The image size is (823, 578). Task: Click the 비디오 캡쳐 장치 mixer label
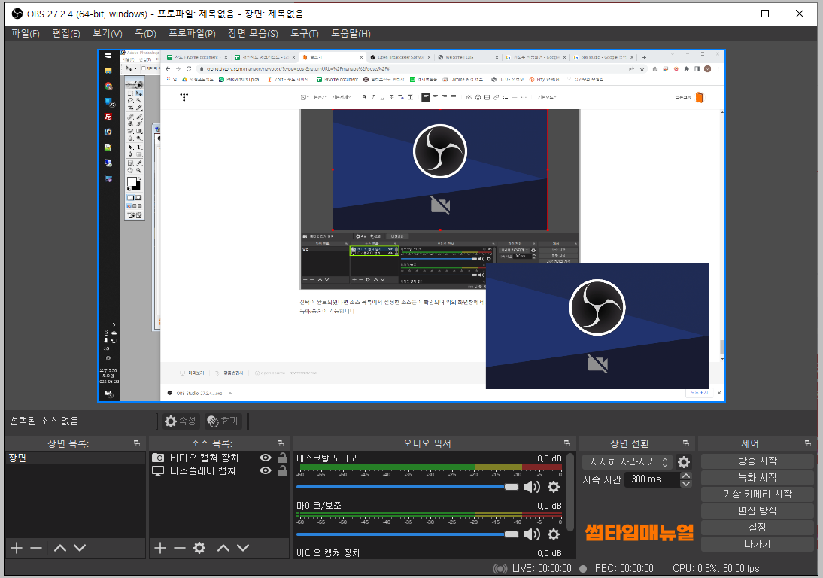coord(328,553)
